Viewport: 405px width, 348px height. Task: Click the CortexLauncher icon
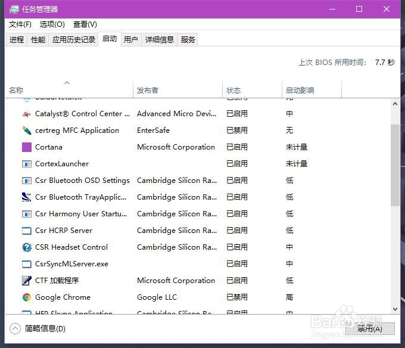coord(27,164)
